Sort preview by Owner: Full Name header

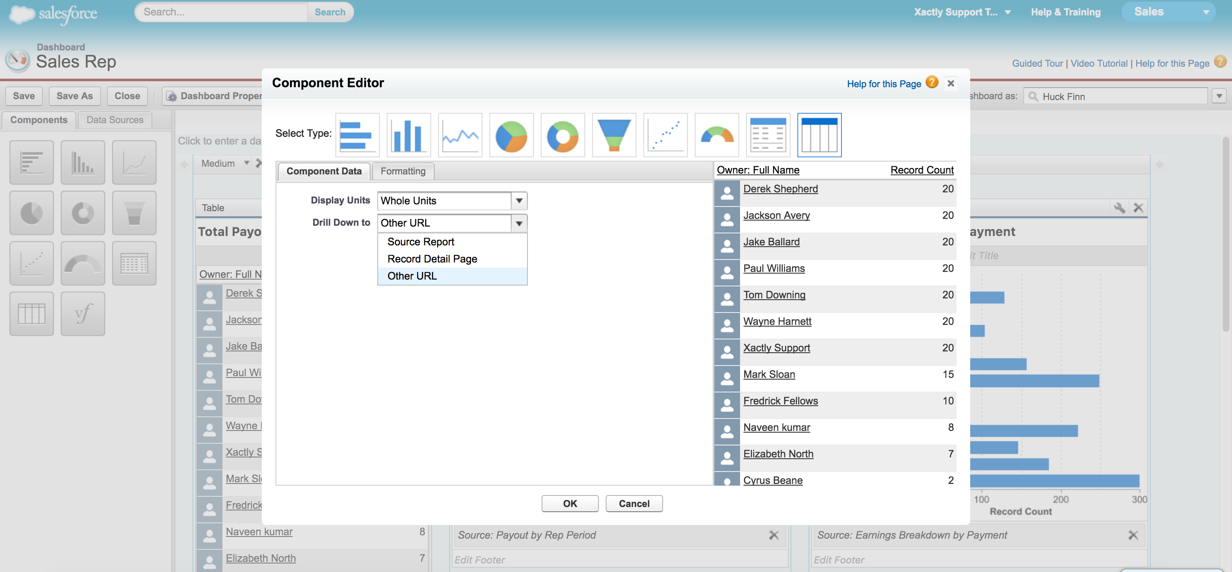pyautogui.click(x=758, y=170)
